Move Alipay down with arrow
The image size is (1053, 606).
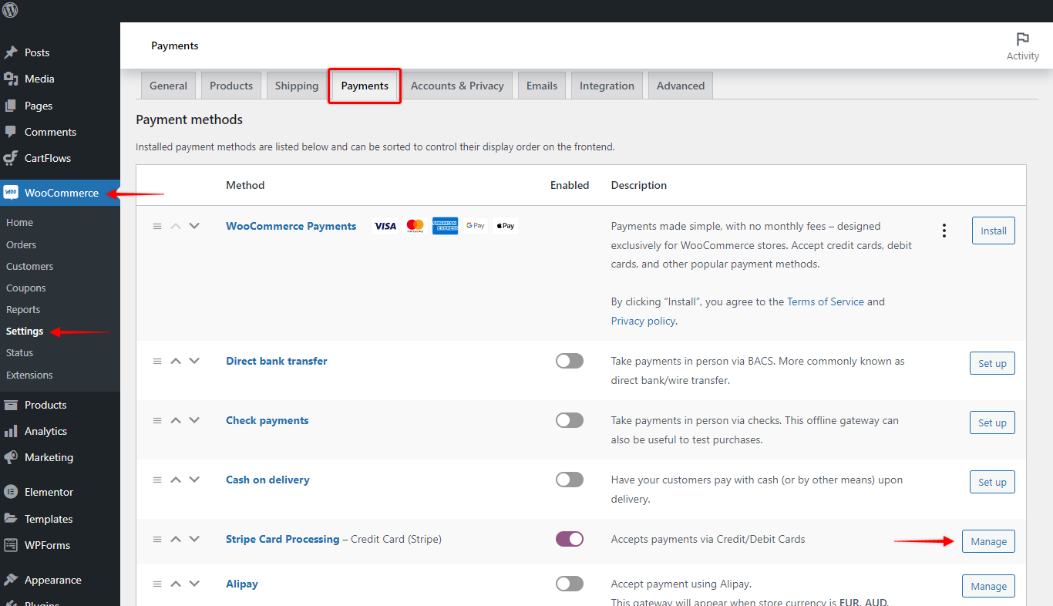click(194, 584)
